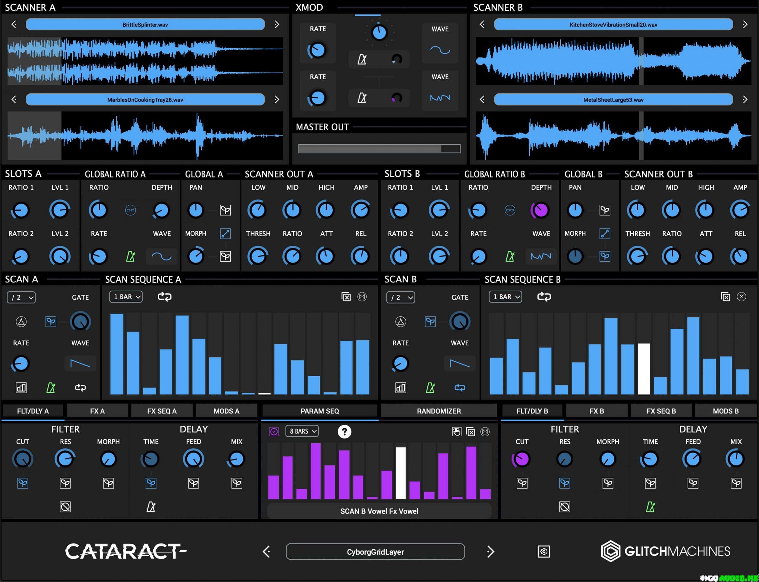This screenshot has height=582, width=759.
Task: Switch to the FX A tab
Action: tap(97, 411)
